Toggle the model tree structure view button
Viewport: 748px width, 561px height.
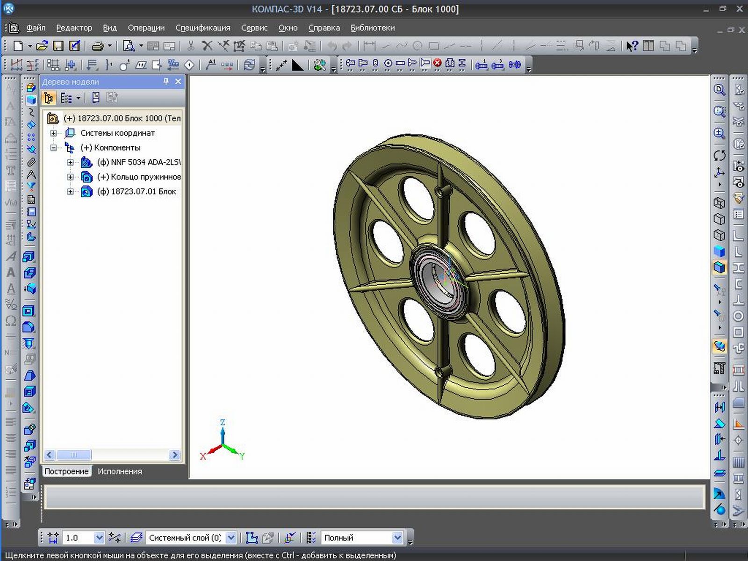pyautogui.click(x=49, y=98)
